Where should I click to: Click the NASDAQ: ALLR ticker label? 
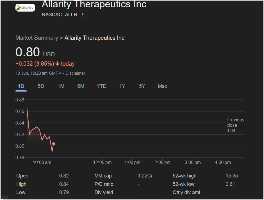point(60,15)
